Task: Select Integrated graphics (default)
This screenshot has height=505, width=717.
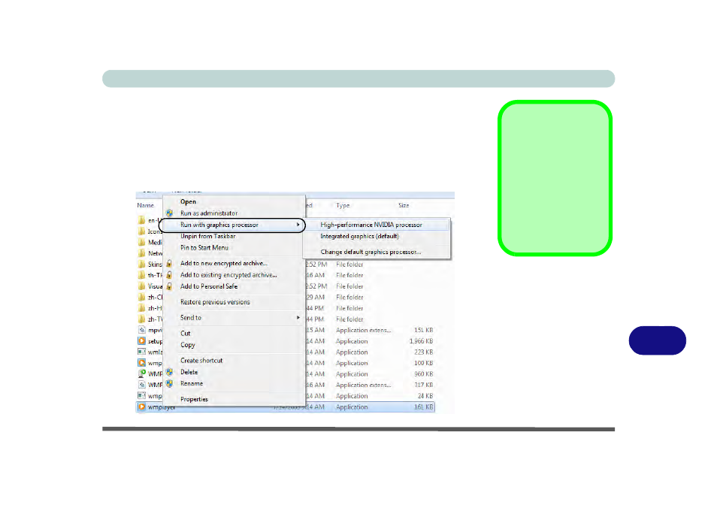Action: tap(359, 236)
